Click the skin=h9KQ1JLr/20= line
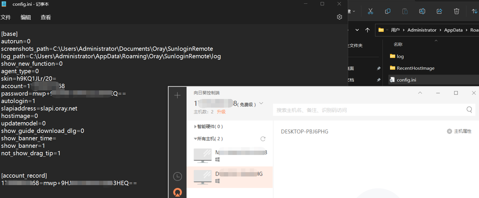The image size is (479, 198). [x=29, y=79]
